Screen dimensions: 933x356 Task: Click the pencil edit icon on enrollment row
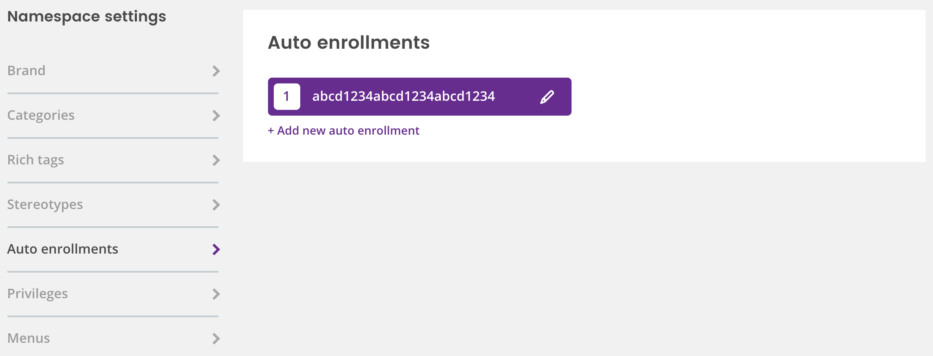(547, 97)
